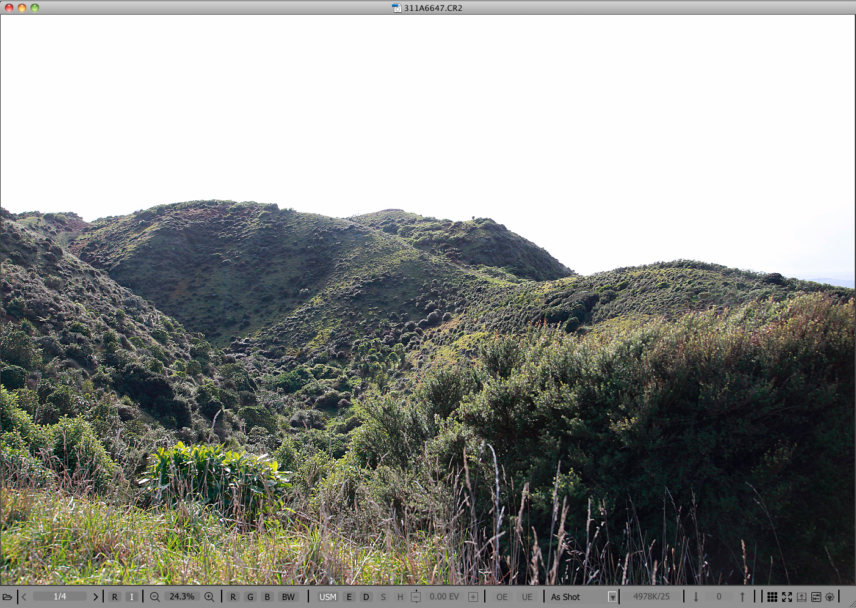Click the 24.3% zoom level field
Screen dimensions: 856x608
[x=182, y=597]
